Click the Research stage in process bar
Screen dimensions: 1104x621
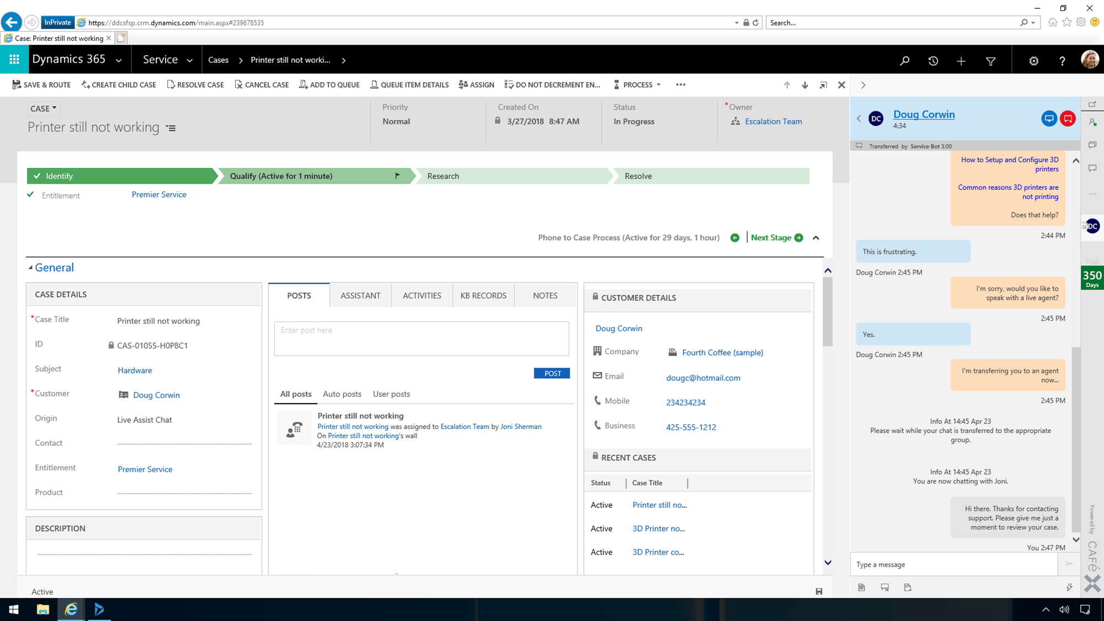tap(513, 176)
